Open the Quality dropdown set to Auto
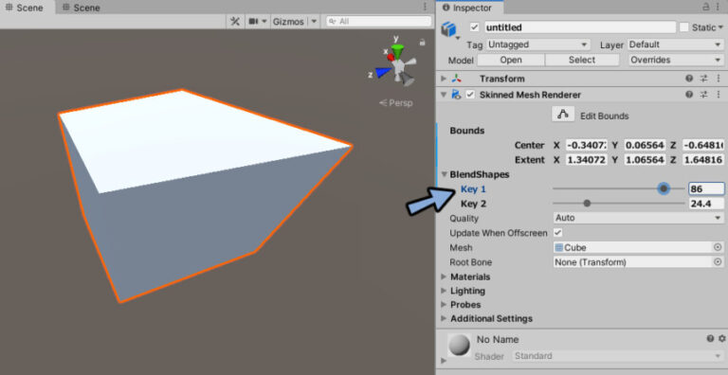728x375 pixels. (638, 218)
